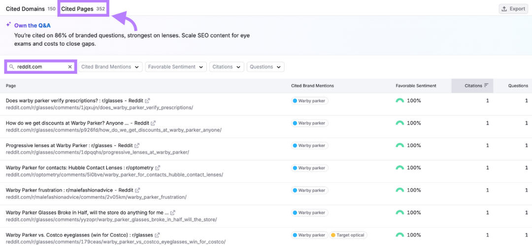The height and width of the screenshot is (246, 532).
Task: Open 'How do we get discounts at Warby Parker' title
Action: tap(77, 123)
